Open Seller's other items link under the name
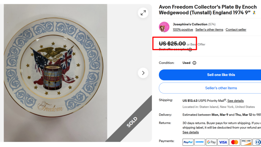 tap(209, 30)
